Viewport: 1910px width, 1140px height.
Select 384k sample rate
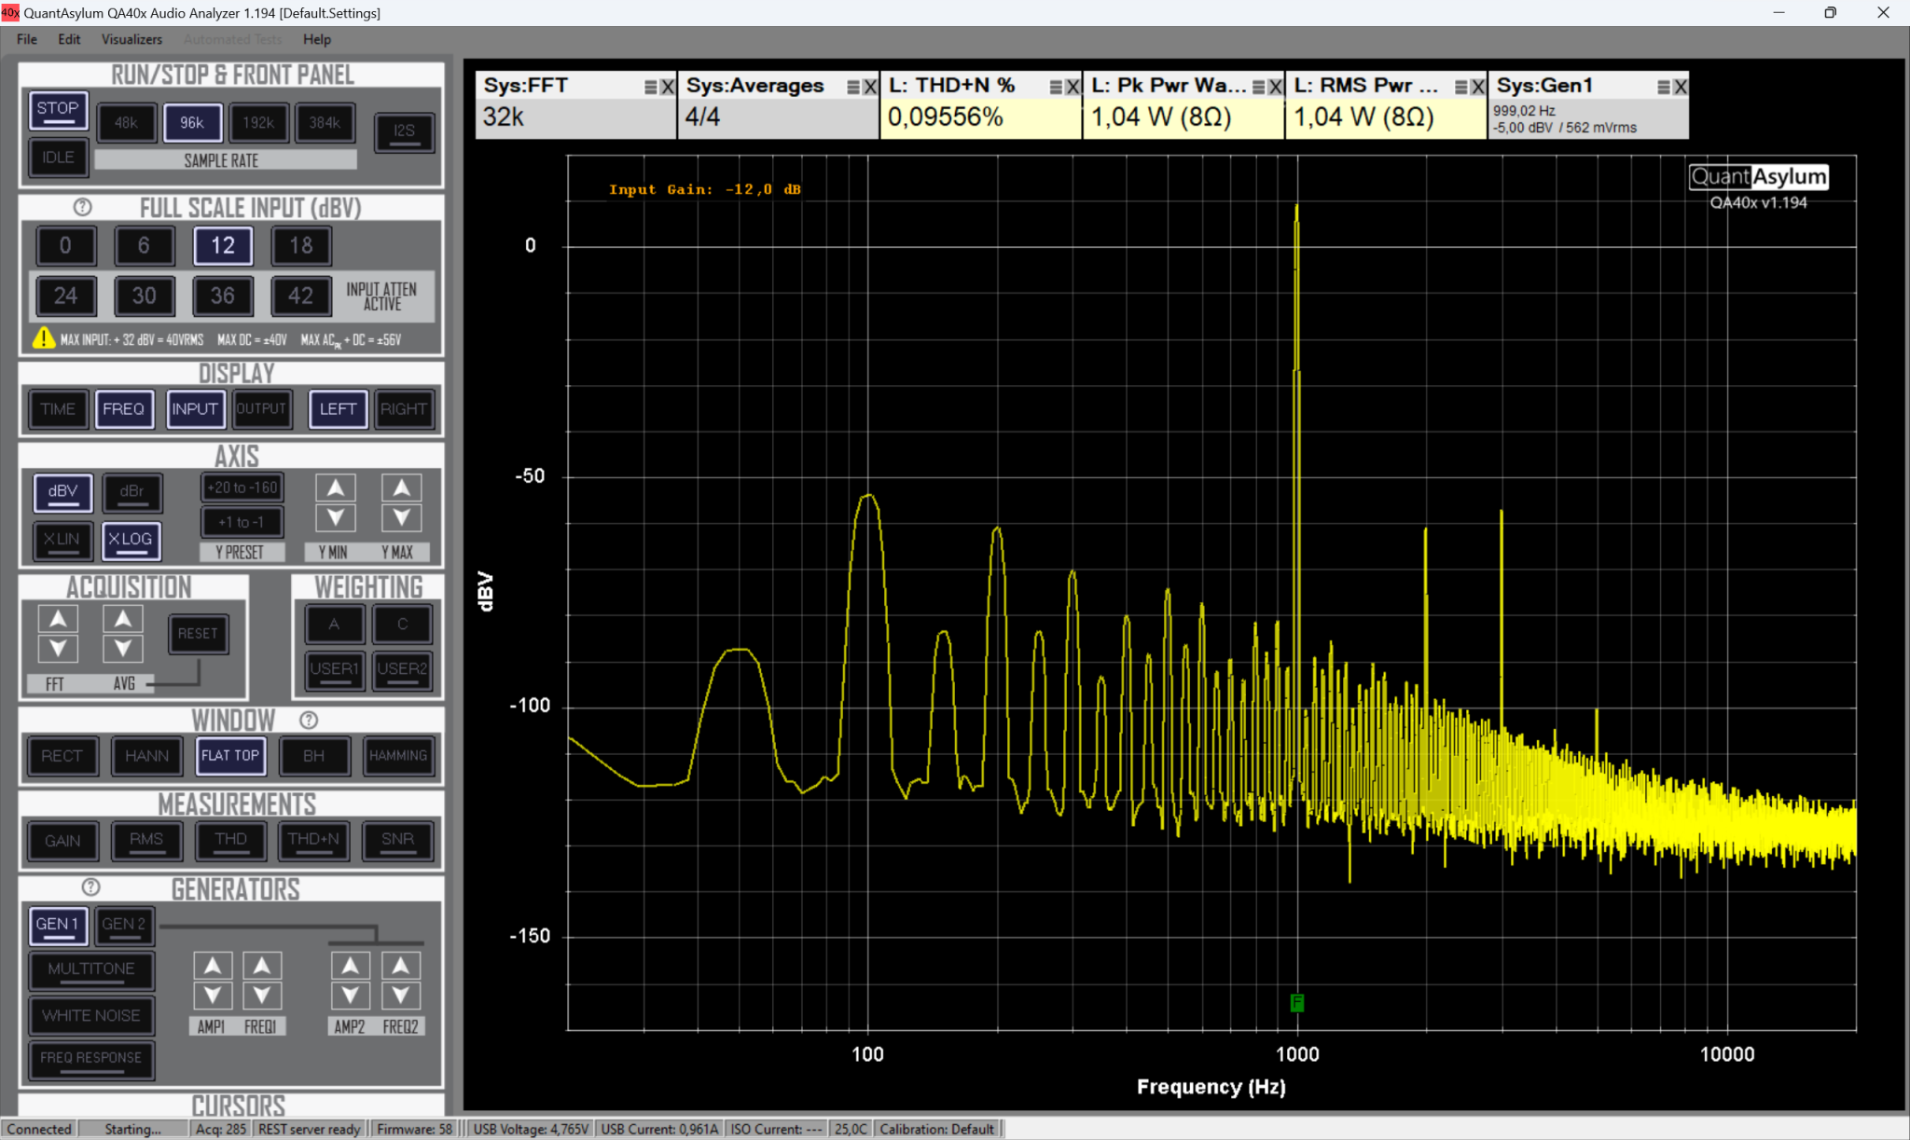325,123
